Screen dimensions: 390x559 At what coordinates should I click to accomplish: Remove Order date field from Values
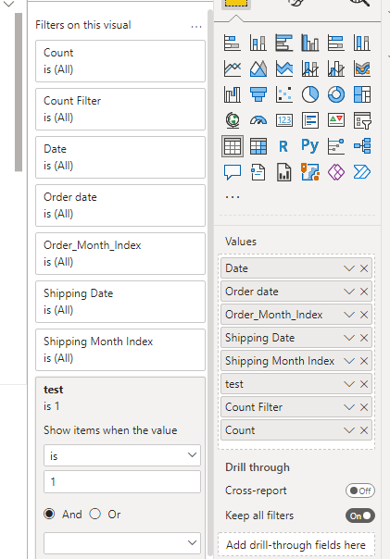pos(364,292)
